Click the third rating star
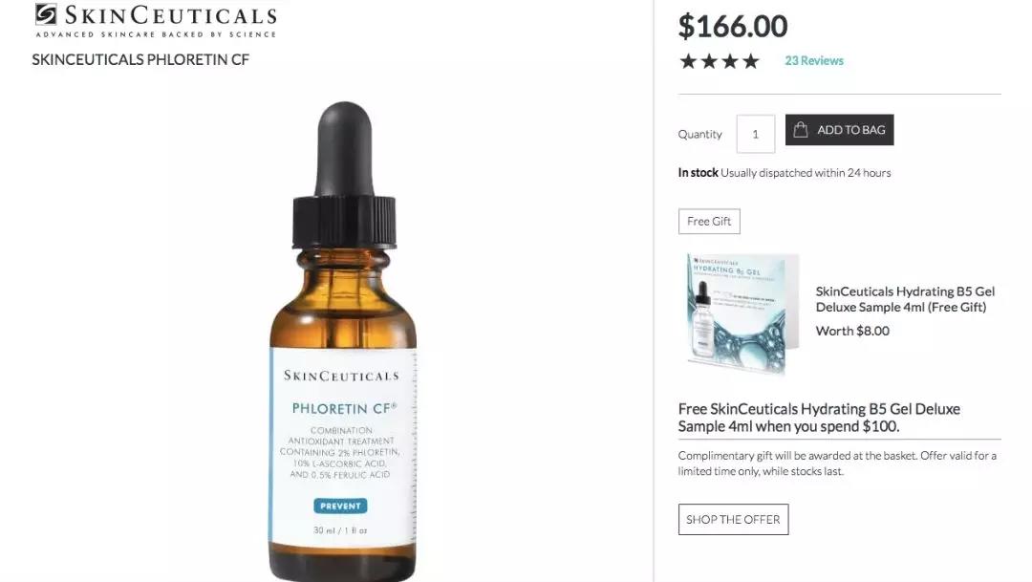 click(x=730, y=61)
